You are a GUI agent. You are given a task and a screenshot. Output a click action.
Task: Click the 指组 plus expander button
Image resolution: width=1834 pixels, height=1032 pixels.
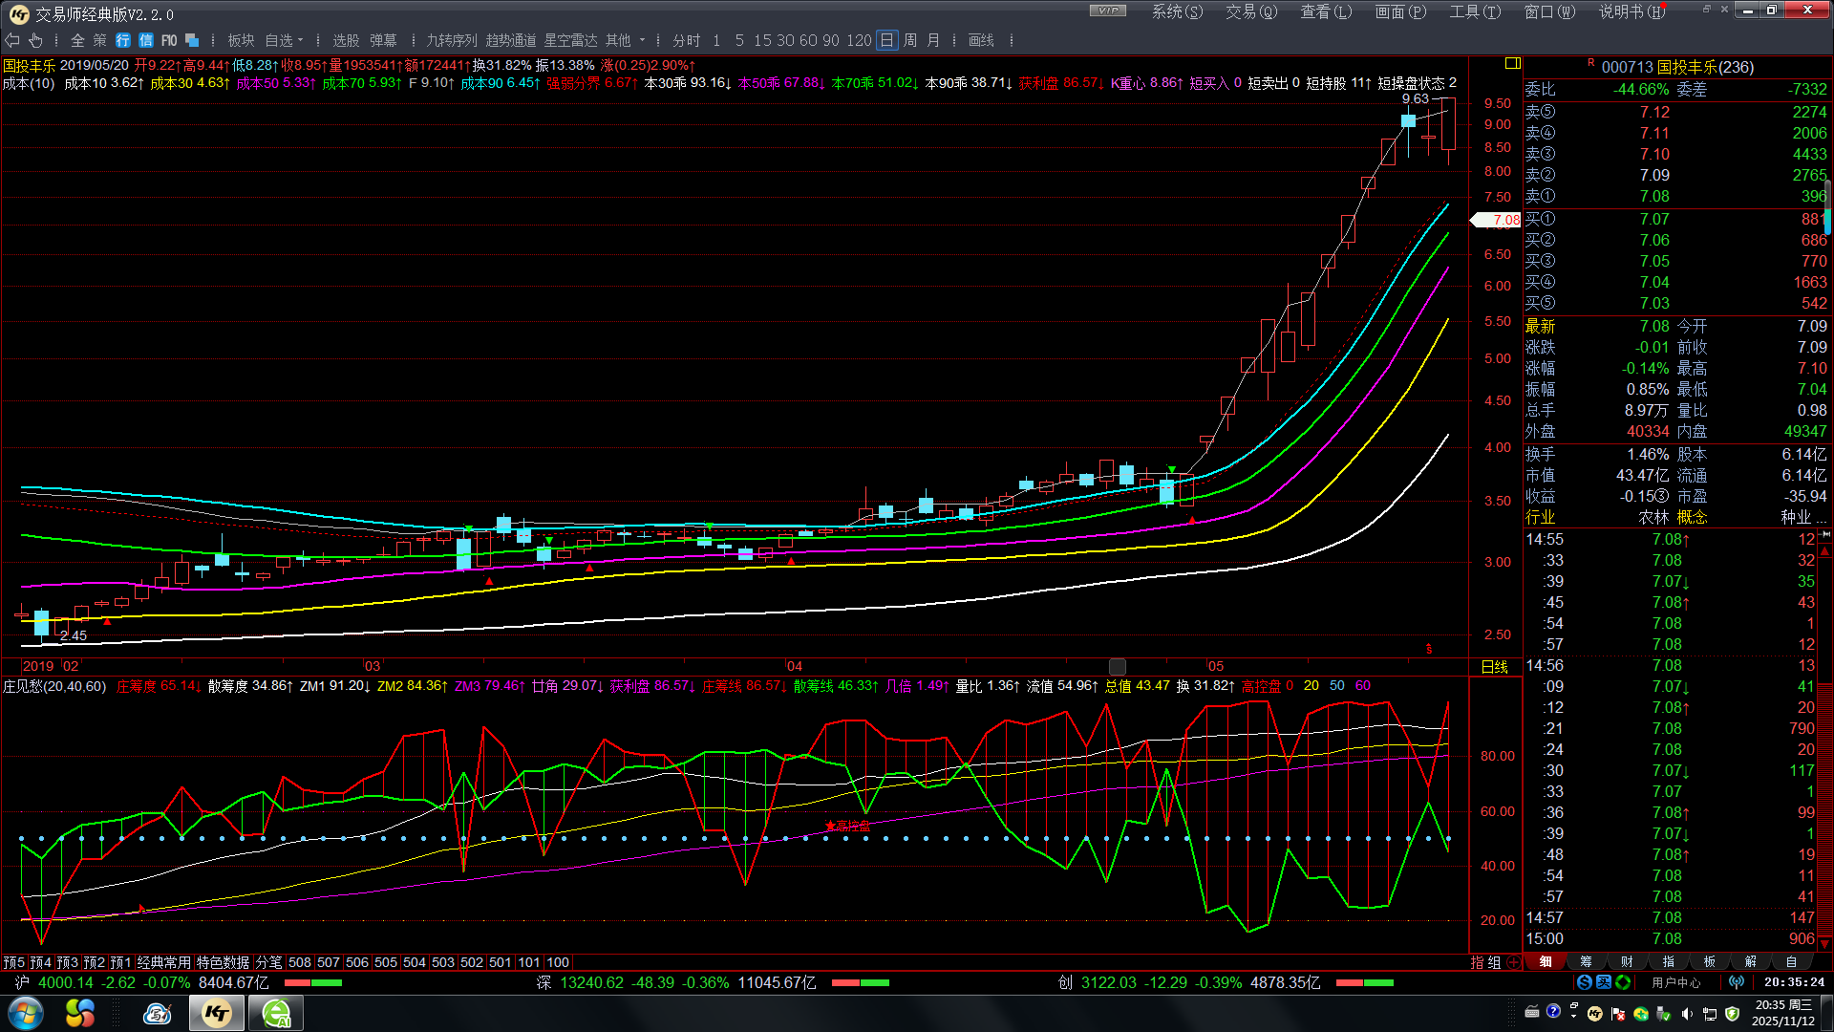click(x=1514, y=962)
